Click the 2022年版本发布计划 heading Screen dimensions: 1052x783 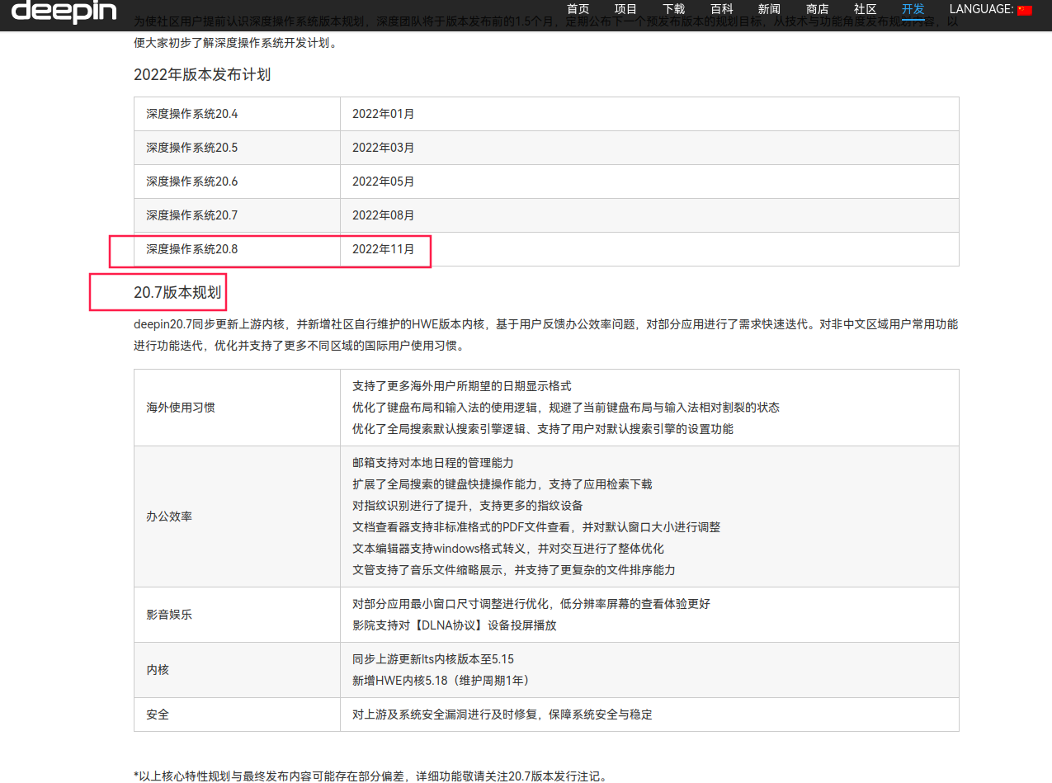coord(202,75)
